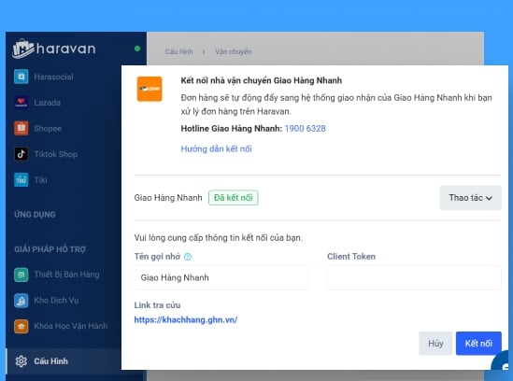Click the Haravan logo in sidebar

(x=54, y=49)
